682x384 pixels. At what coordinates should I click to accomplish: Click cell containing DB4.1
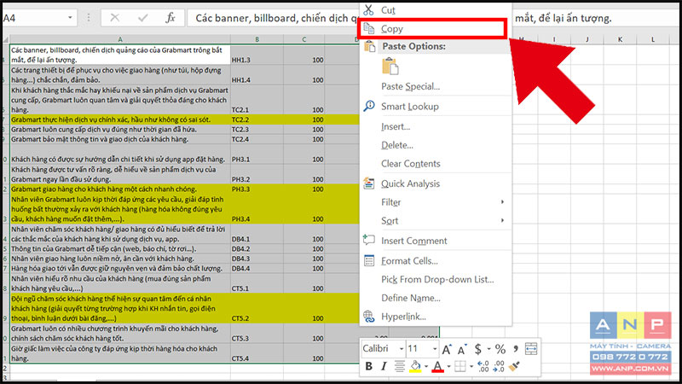257,234
